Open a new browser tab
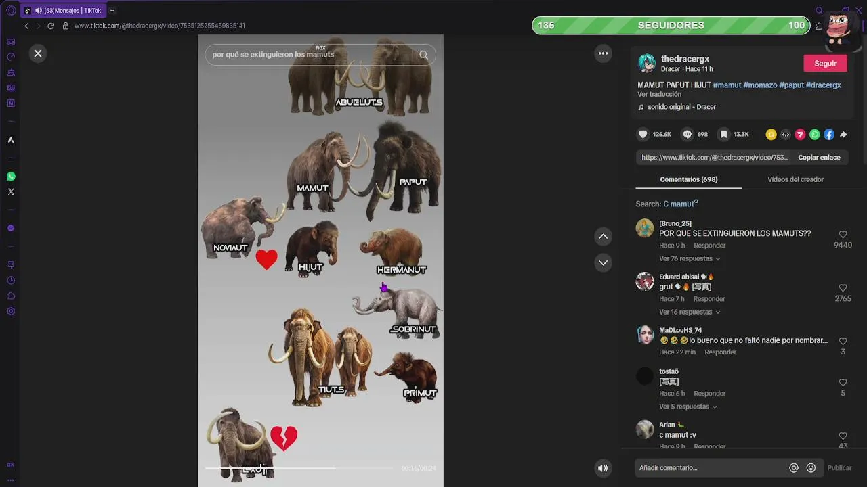Viewport: 867px width, 487px height. click(112, 11)
